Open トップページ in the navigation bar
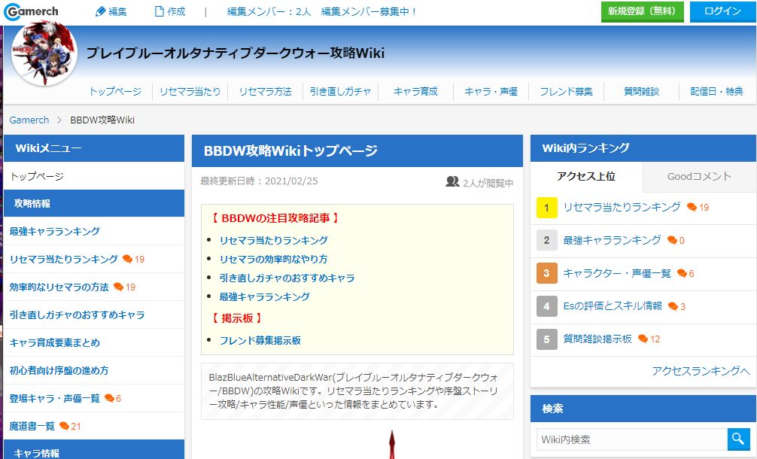This screenshot has height=459, width=757. [x=115, y=91]
